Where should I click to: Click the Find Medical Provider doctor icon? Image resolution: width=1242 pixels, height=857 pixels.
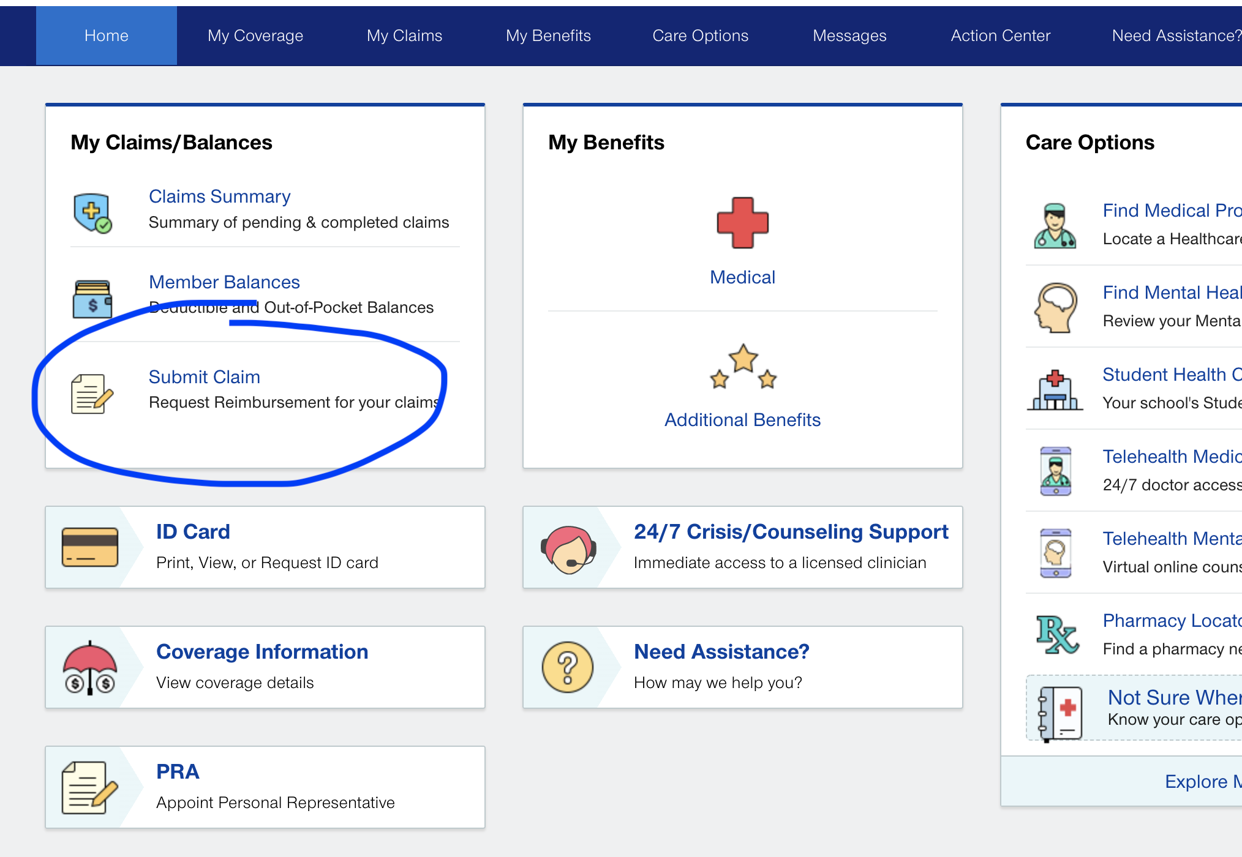pyautogui.click(x=1055, y=226)
